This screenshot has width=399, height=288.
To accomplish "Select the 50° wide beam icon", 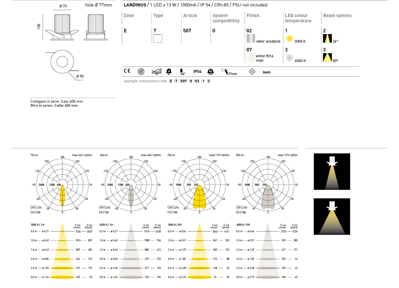I will 327,58.
